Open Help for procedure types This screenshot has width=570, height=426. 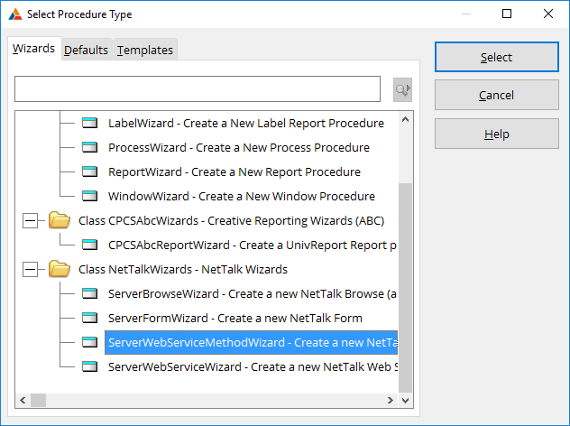pos(496,134)
